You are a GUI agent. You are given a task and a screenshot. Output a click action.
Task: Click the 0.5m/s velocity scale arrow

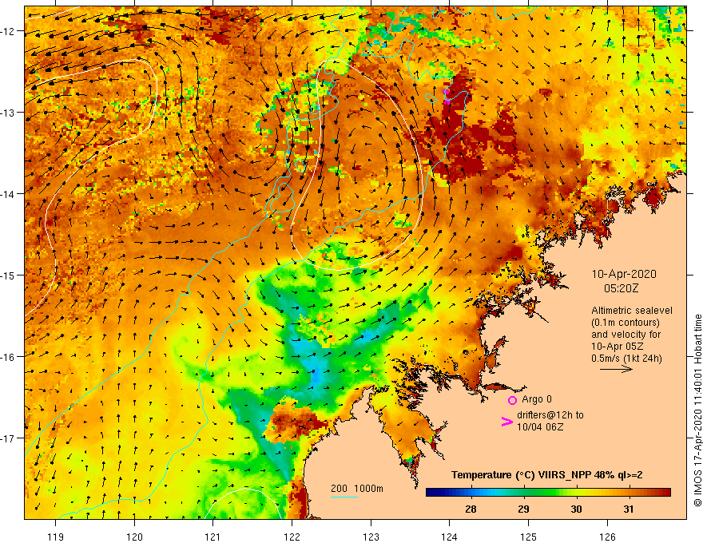[616, 369]
